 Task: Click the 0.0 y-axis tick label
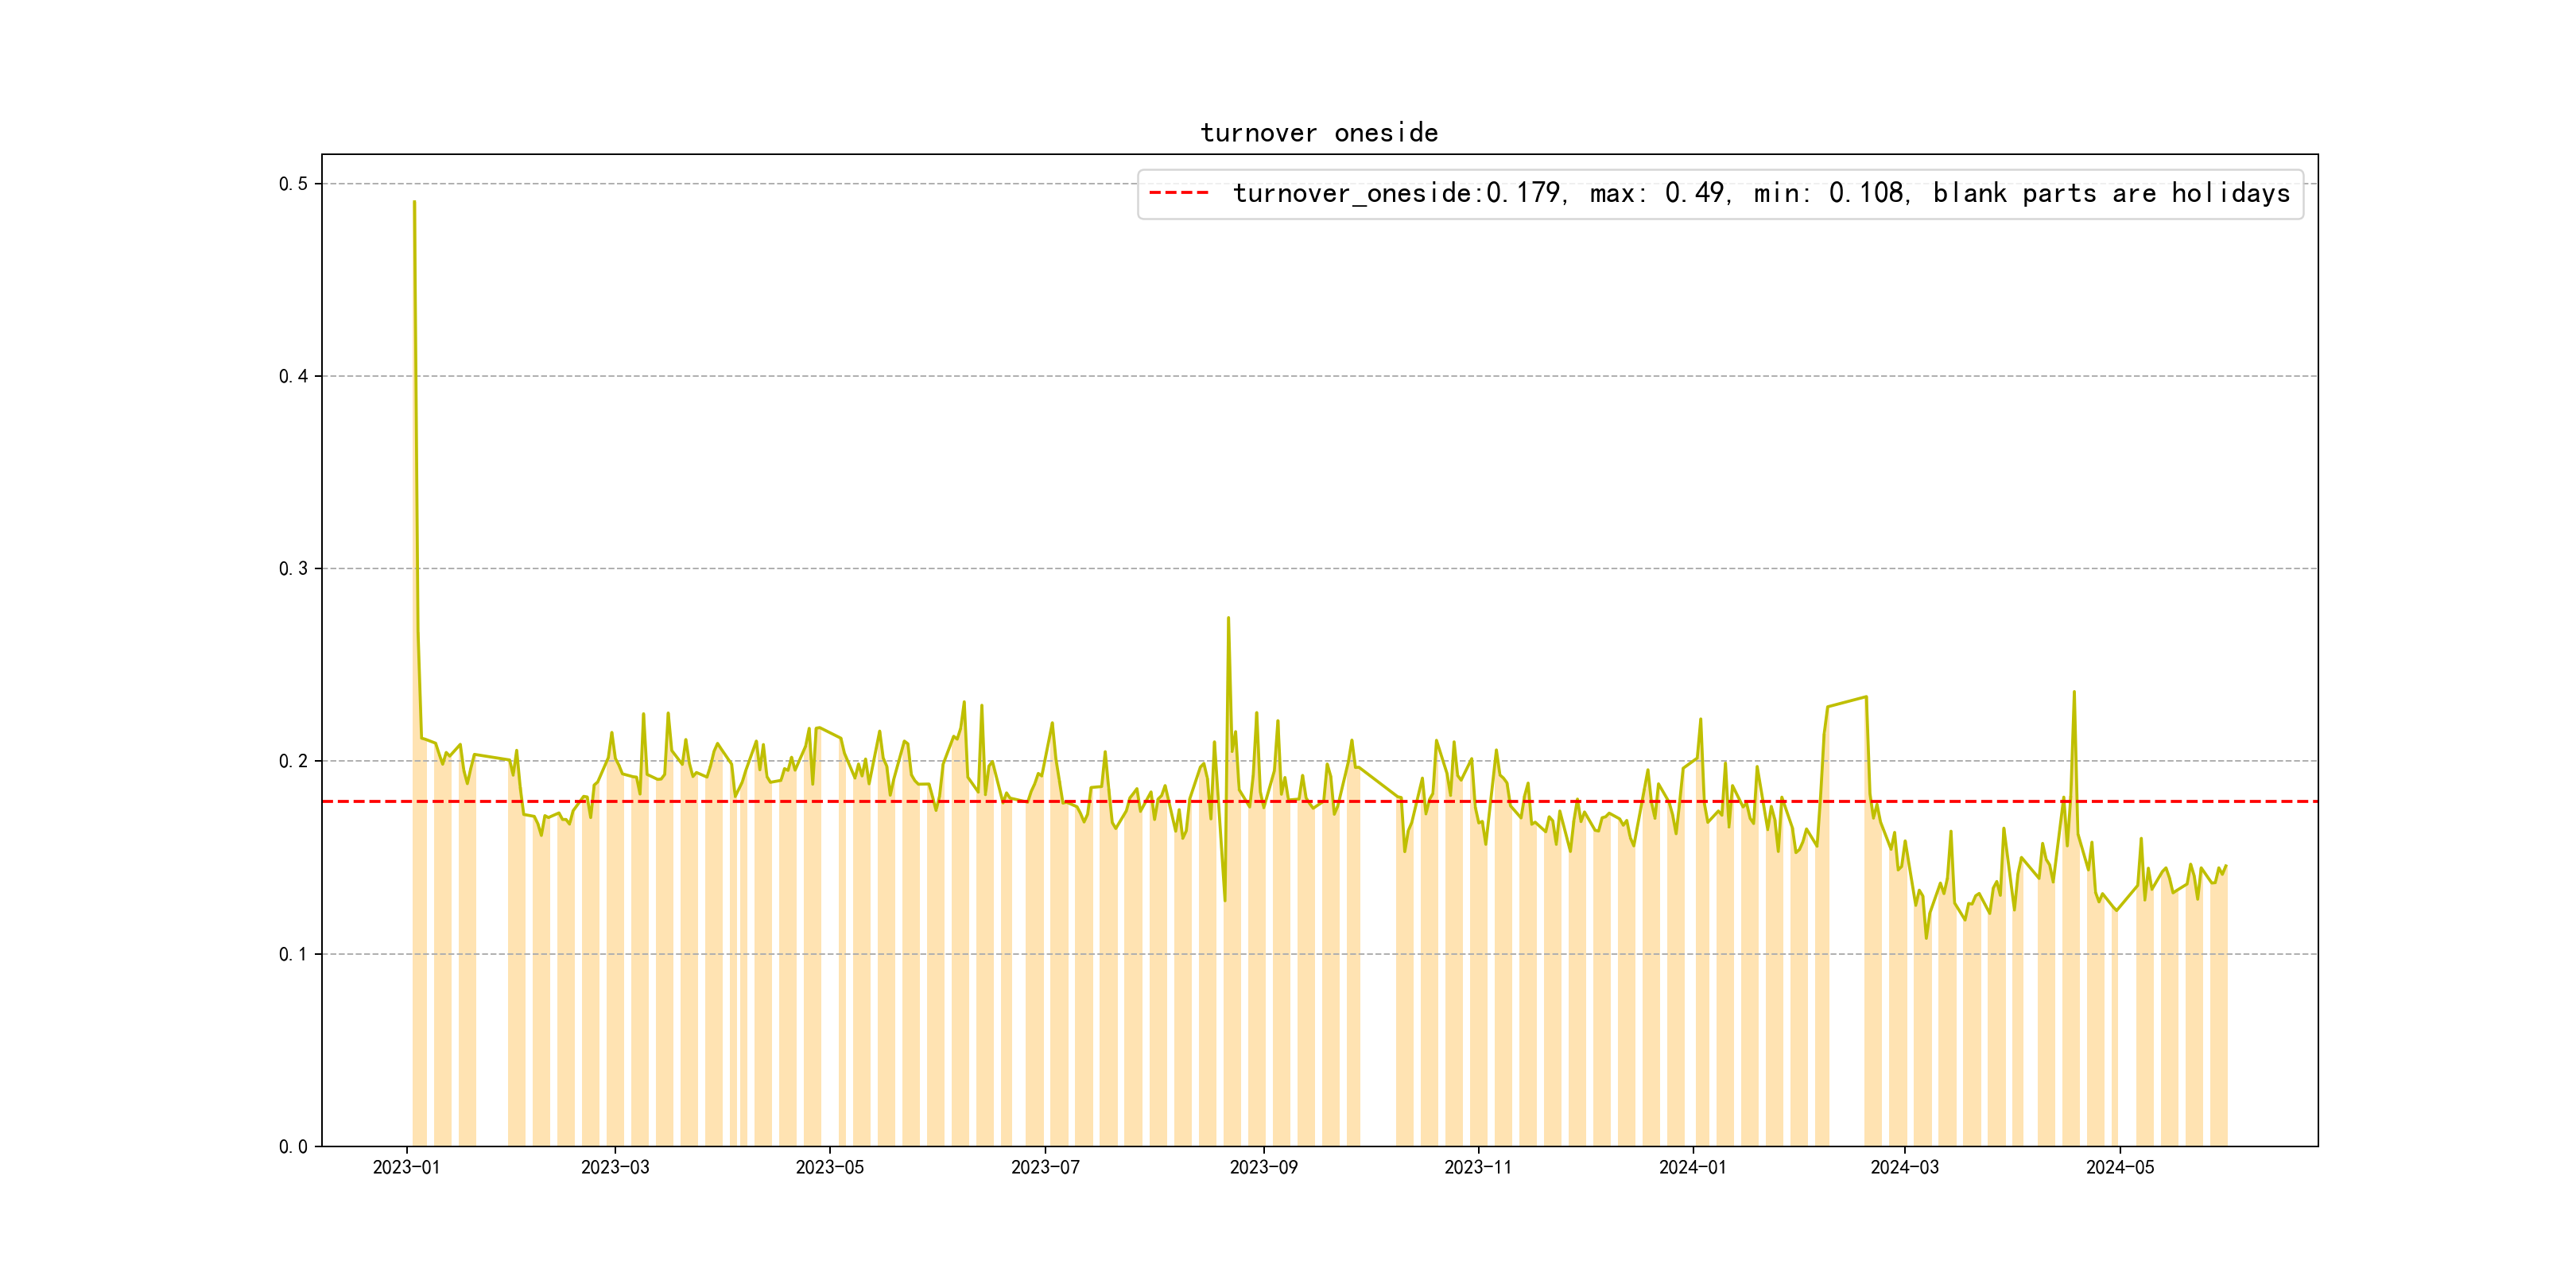point(293,1147)
